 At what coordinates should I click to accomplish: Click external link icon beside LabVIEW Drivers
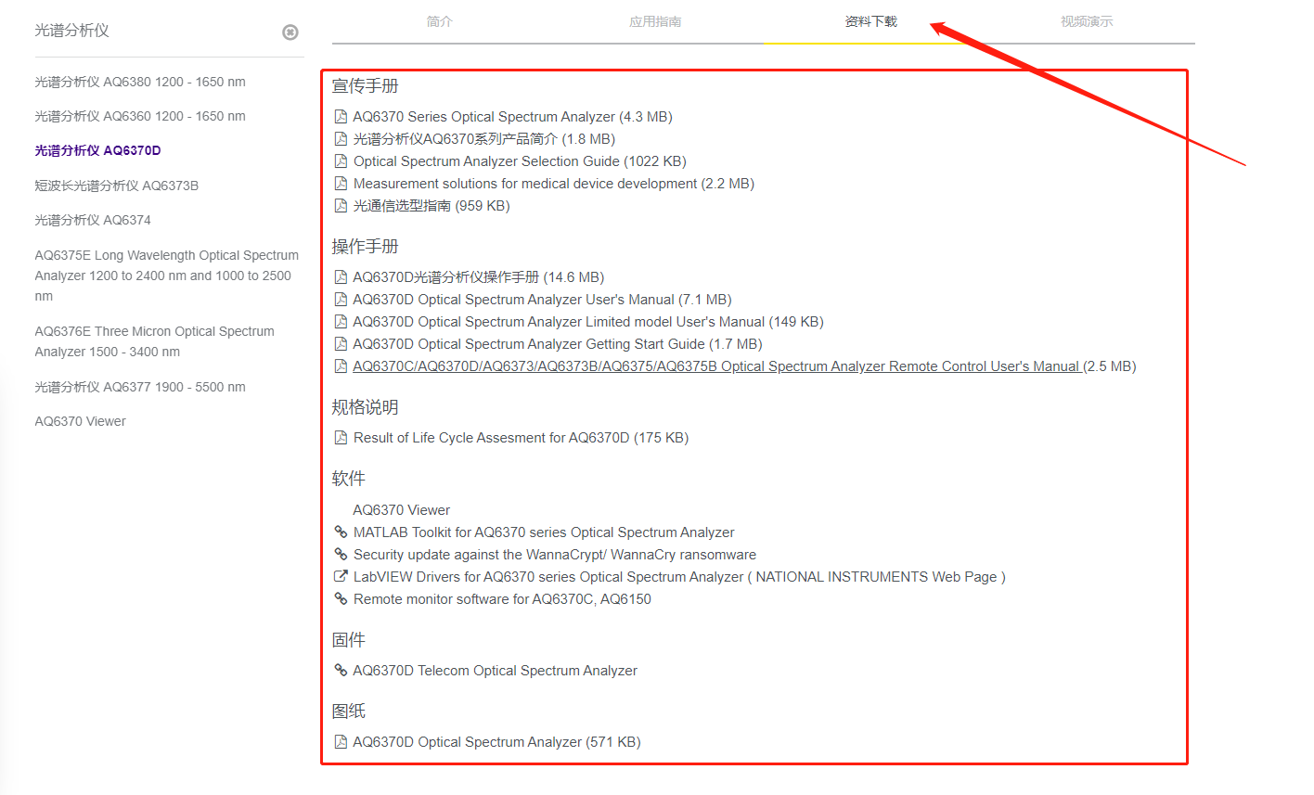341,577
